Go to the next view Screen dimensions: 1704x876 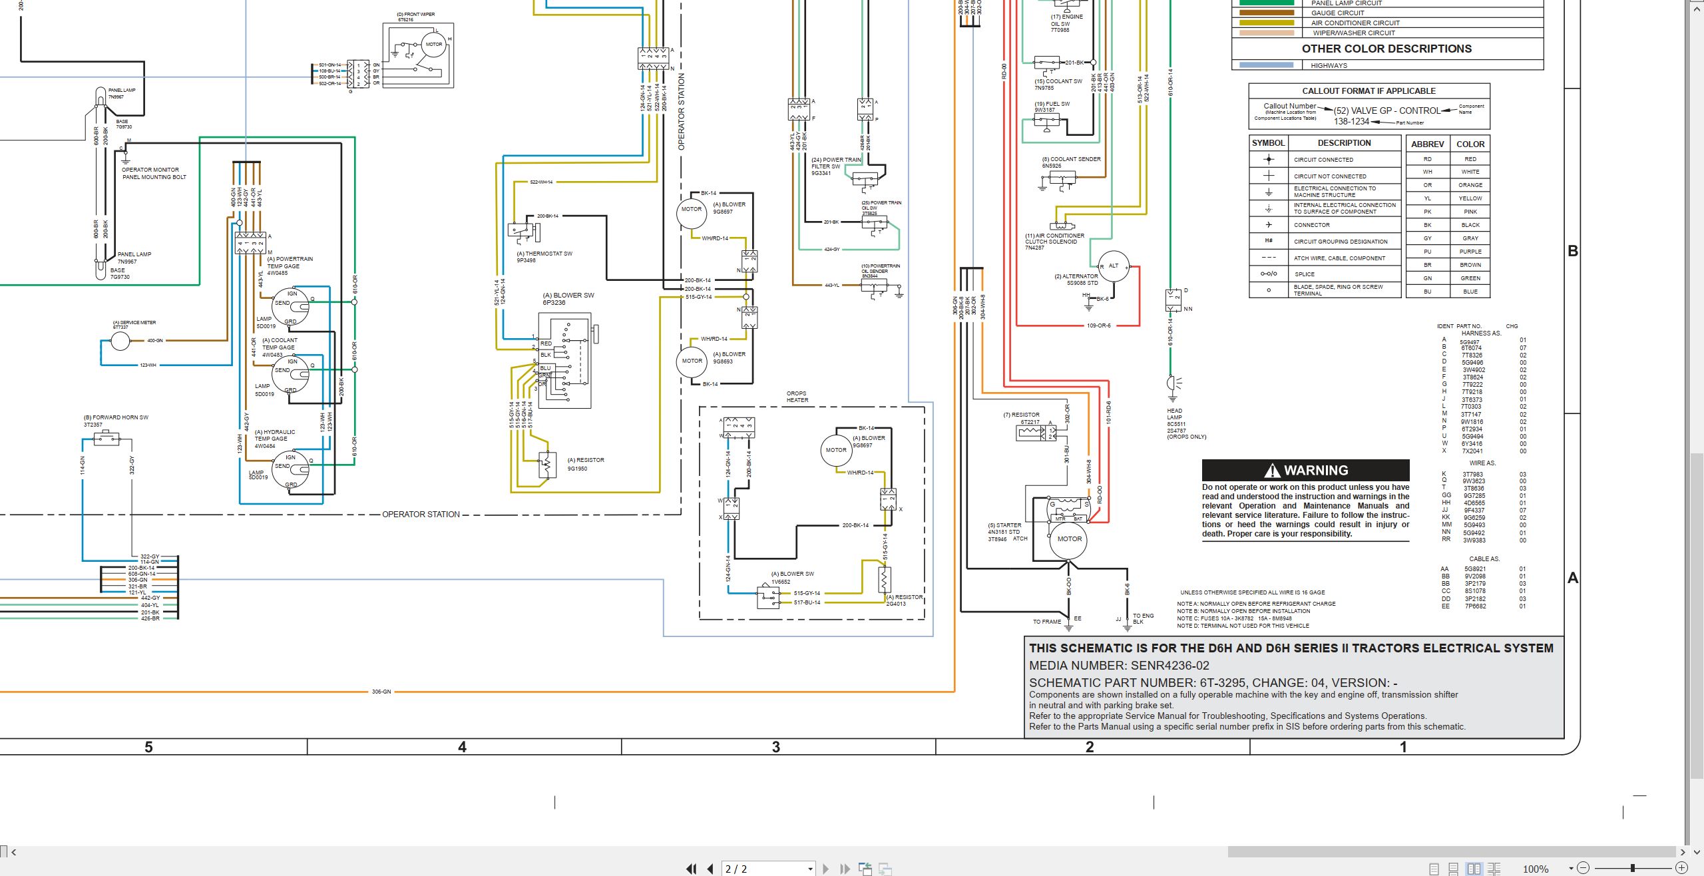pos(885,869)
